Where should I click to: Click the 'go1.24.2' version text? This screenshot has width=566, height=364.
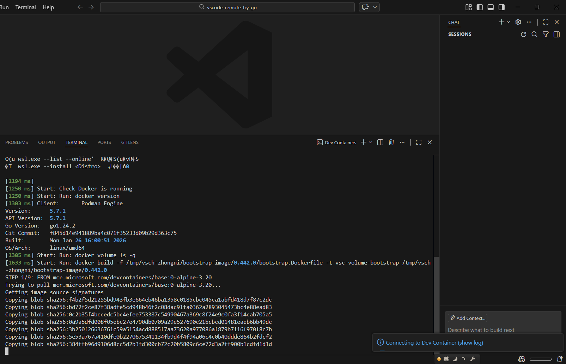pyautogui.click(x=62, y=226)
